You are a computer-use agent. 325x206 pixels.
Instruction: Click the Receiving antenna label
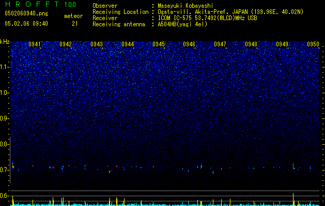click(x=119, y=24)
